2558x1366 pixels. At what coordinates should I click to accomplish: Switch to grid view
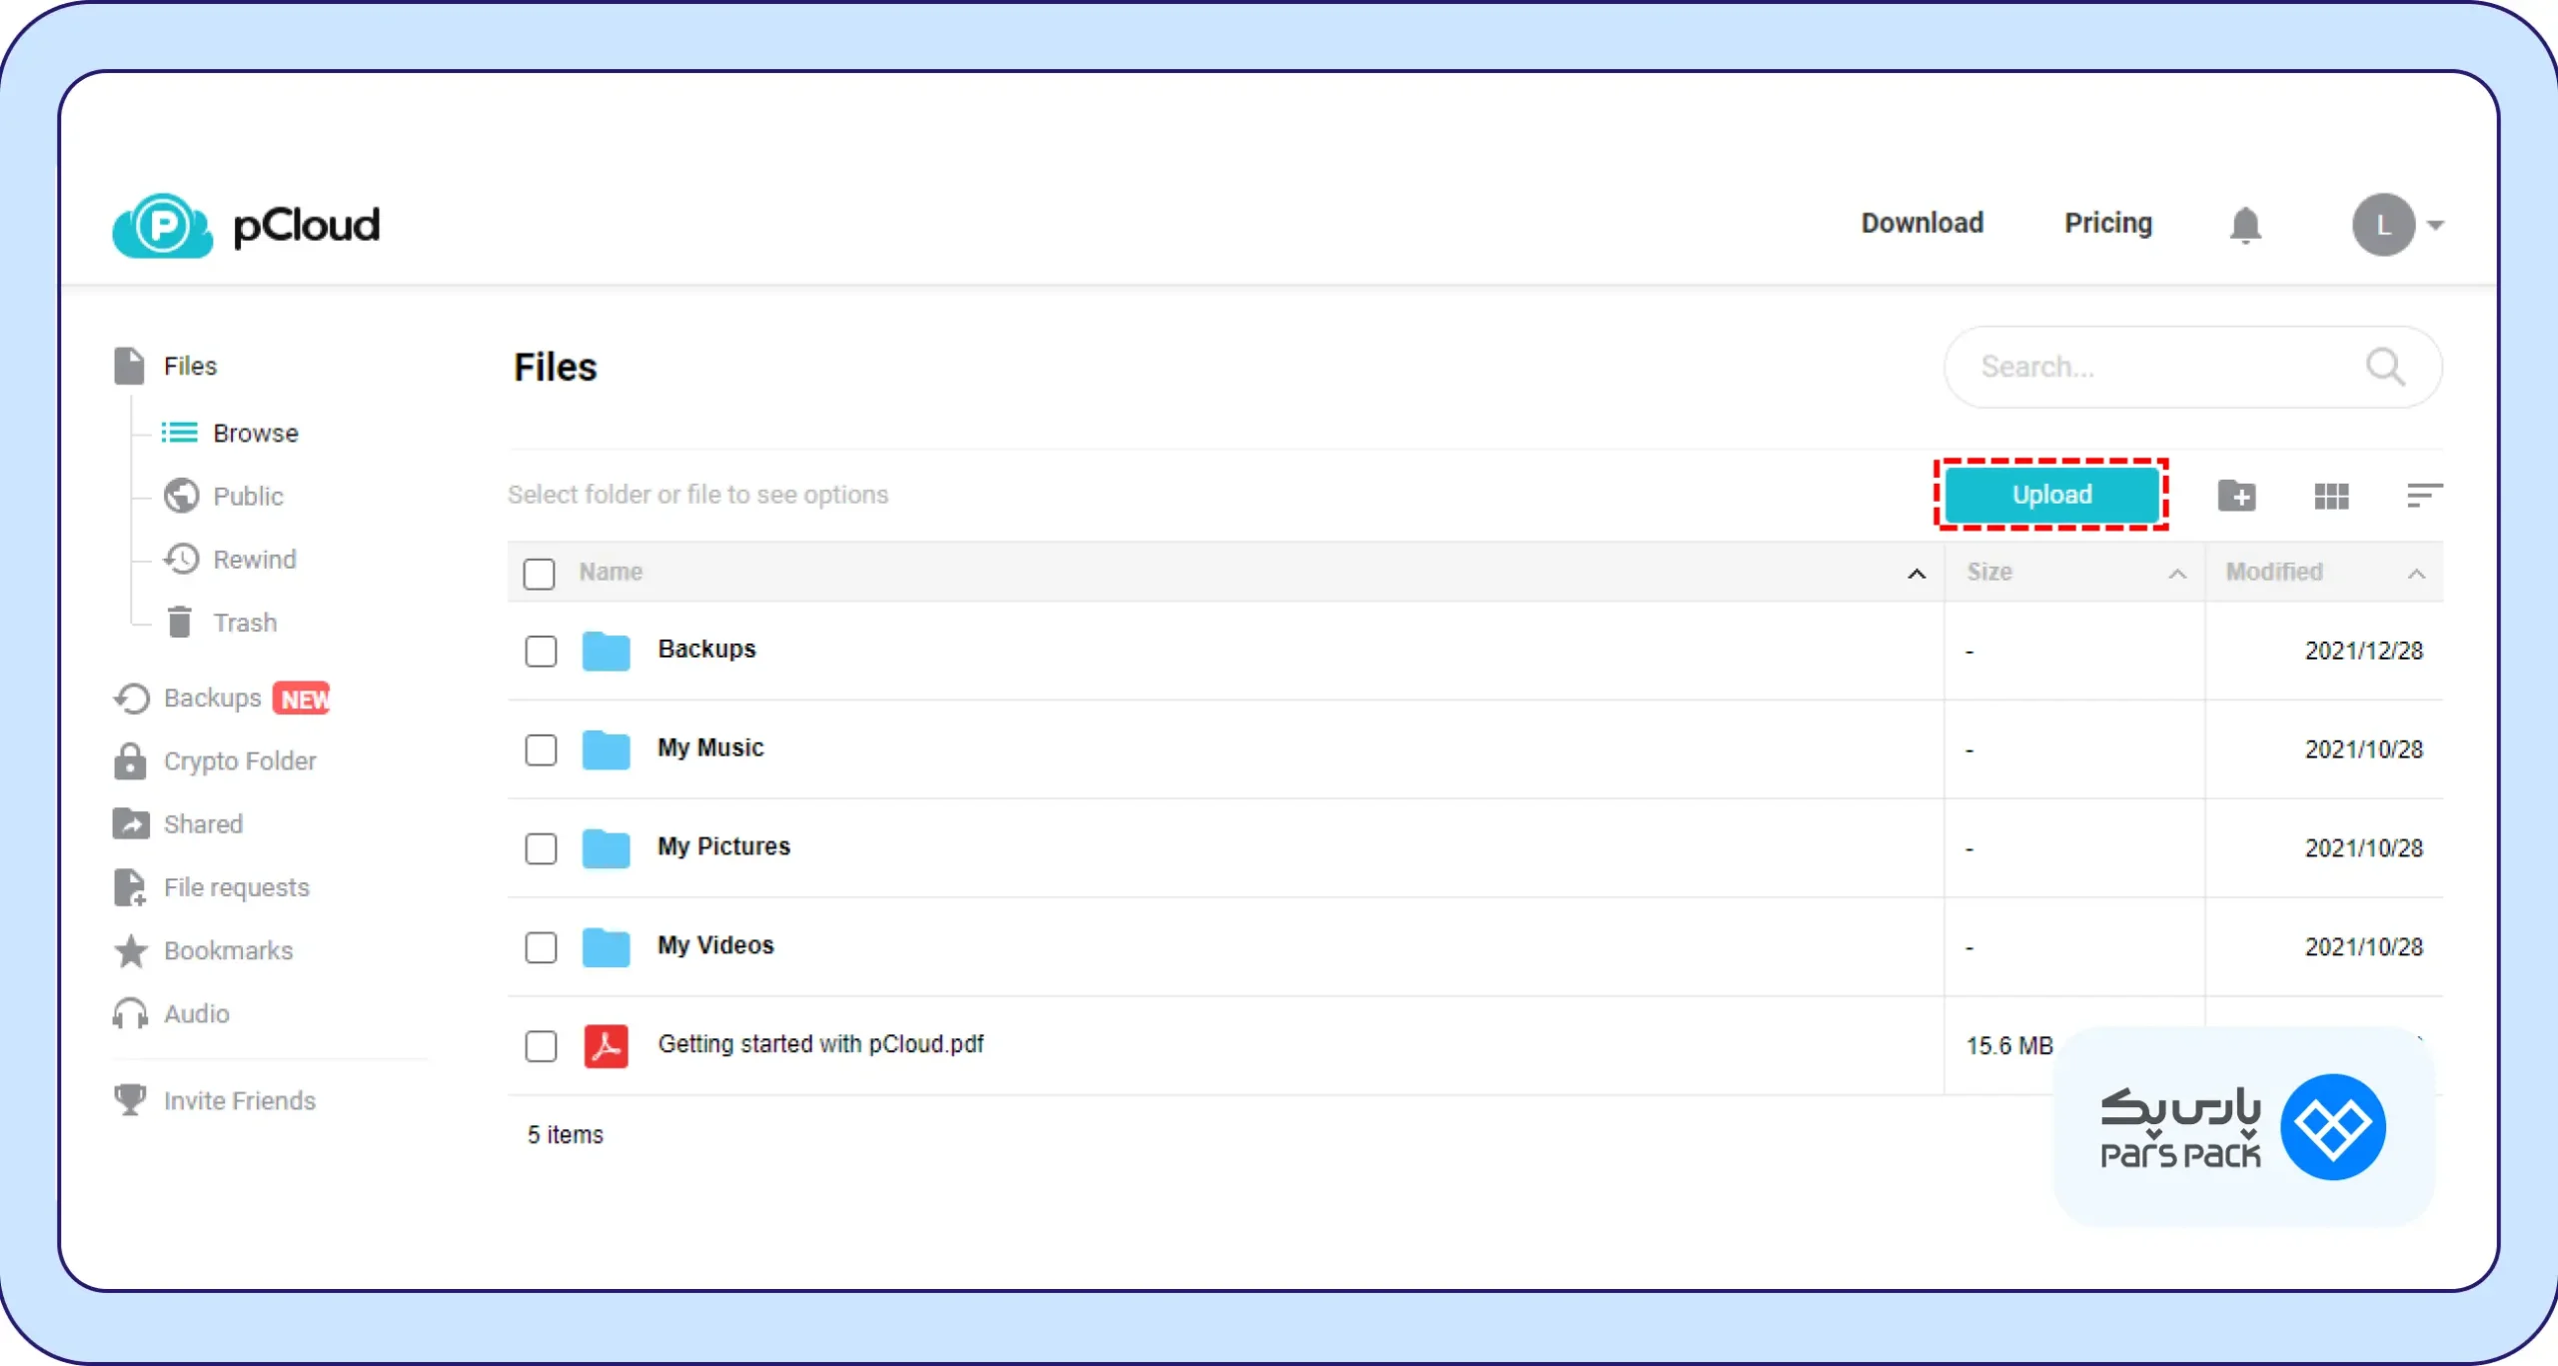tap(2331, 496)
